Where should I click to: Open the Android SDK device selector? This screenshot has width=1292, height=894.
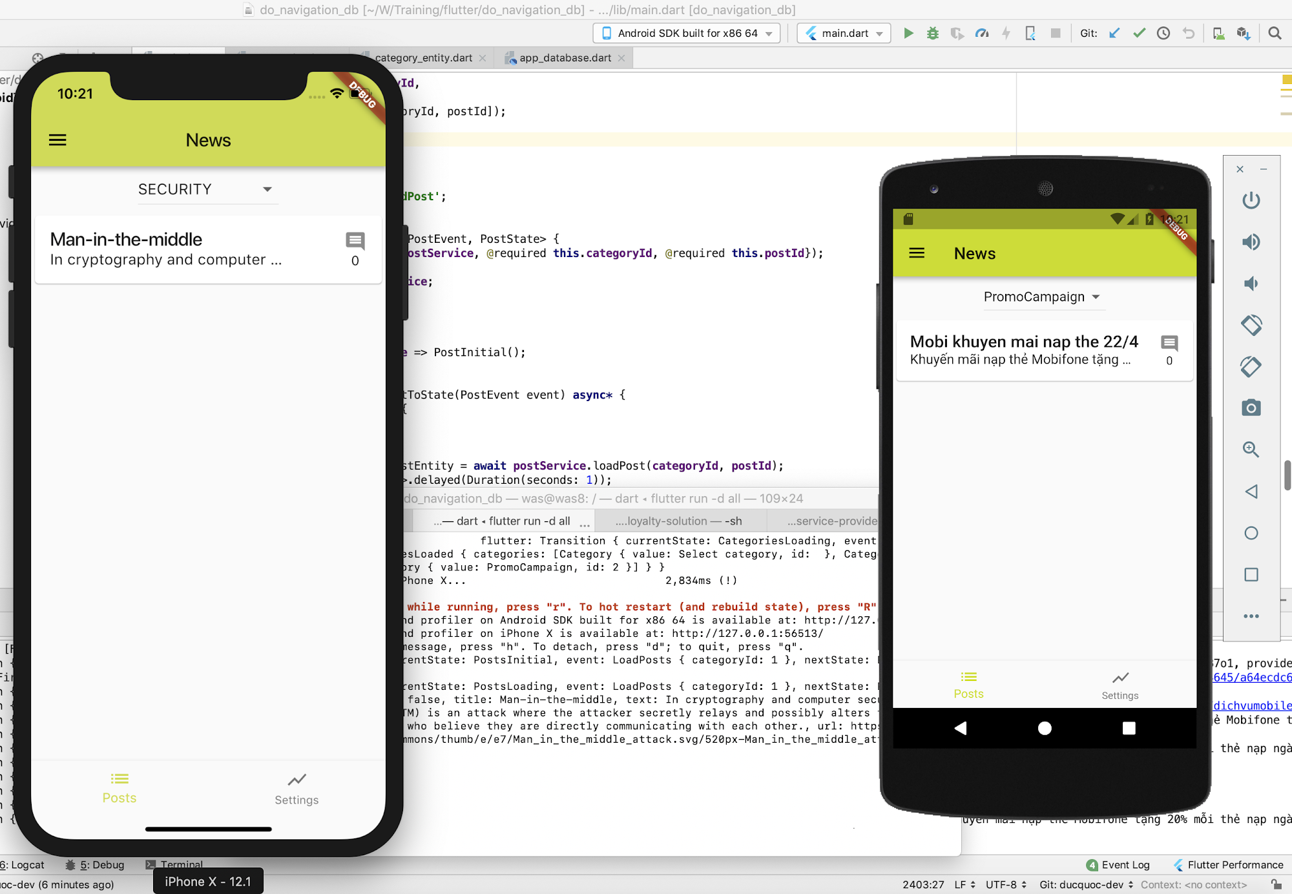686,33
